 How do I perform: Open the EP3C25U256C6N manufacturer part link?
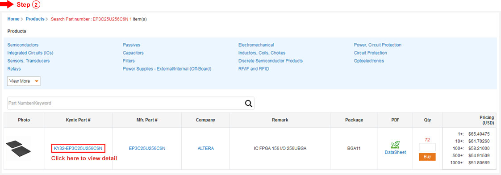147,148
